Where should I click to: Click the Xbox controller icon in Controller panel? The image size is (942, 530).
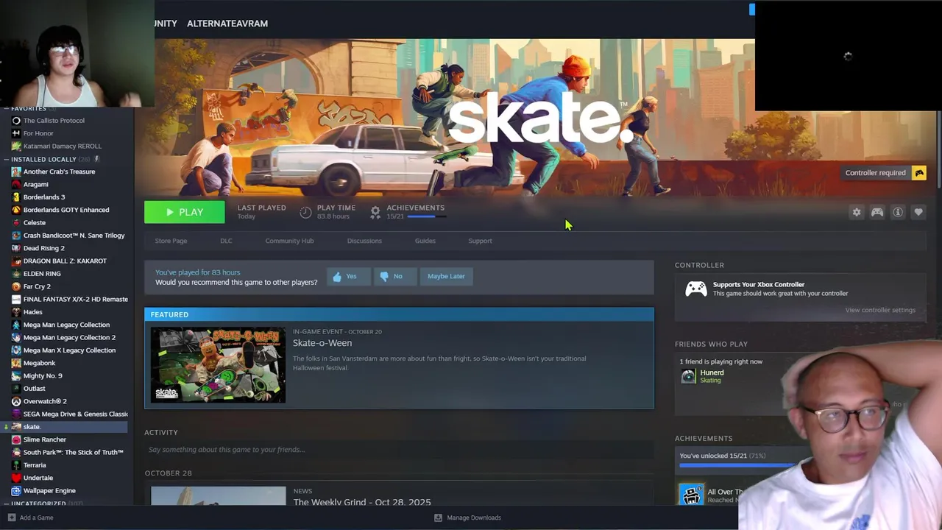[x=696, y=289]
